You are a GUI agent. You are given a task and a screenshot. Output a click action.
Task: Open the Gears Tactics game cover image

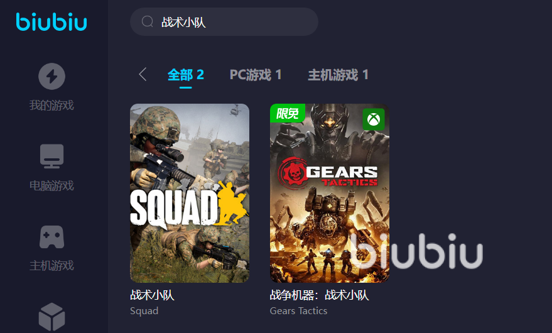coord(330,193)
